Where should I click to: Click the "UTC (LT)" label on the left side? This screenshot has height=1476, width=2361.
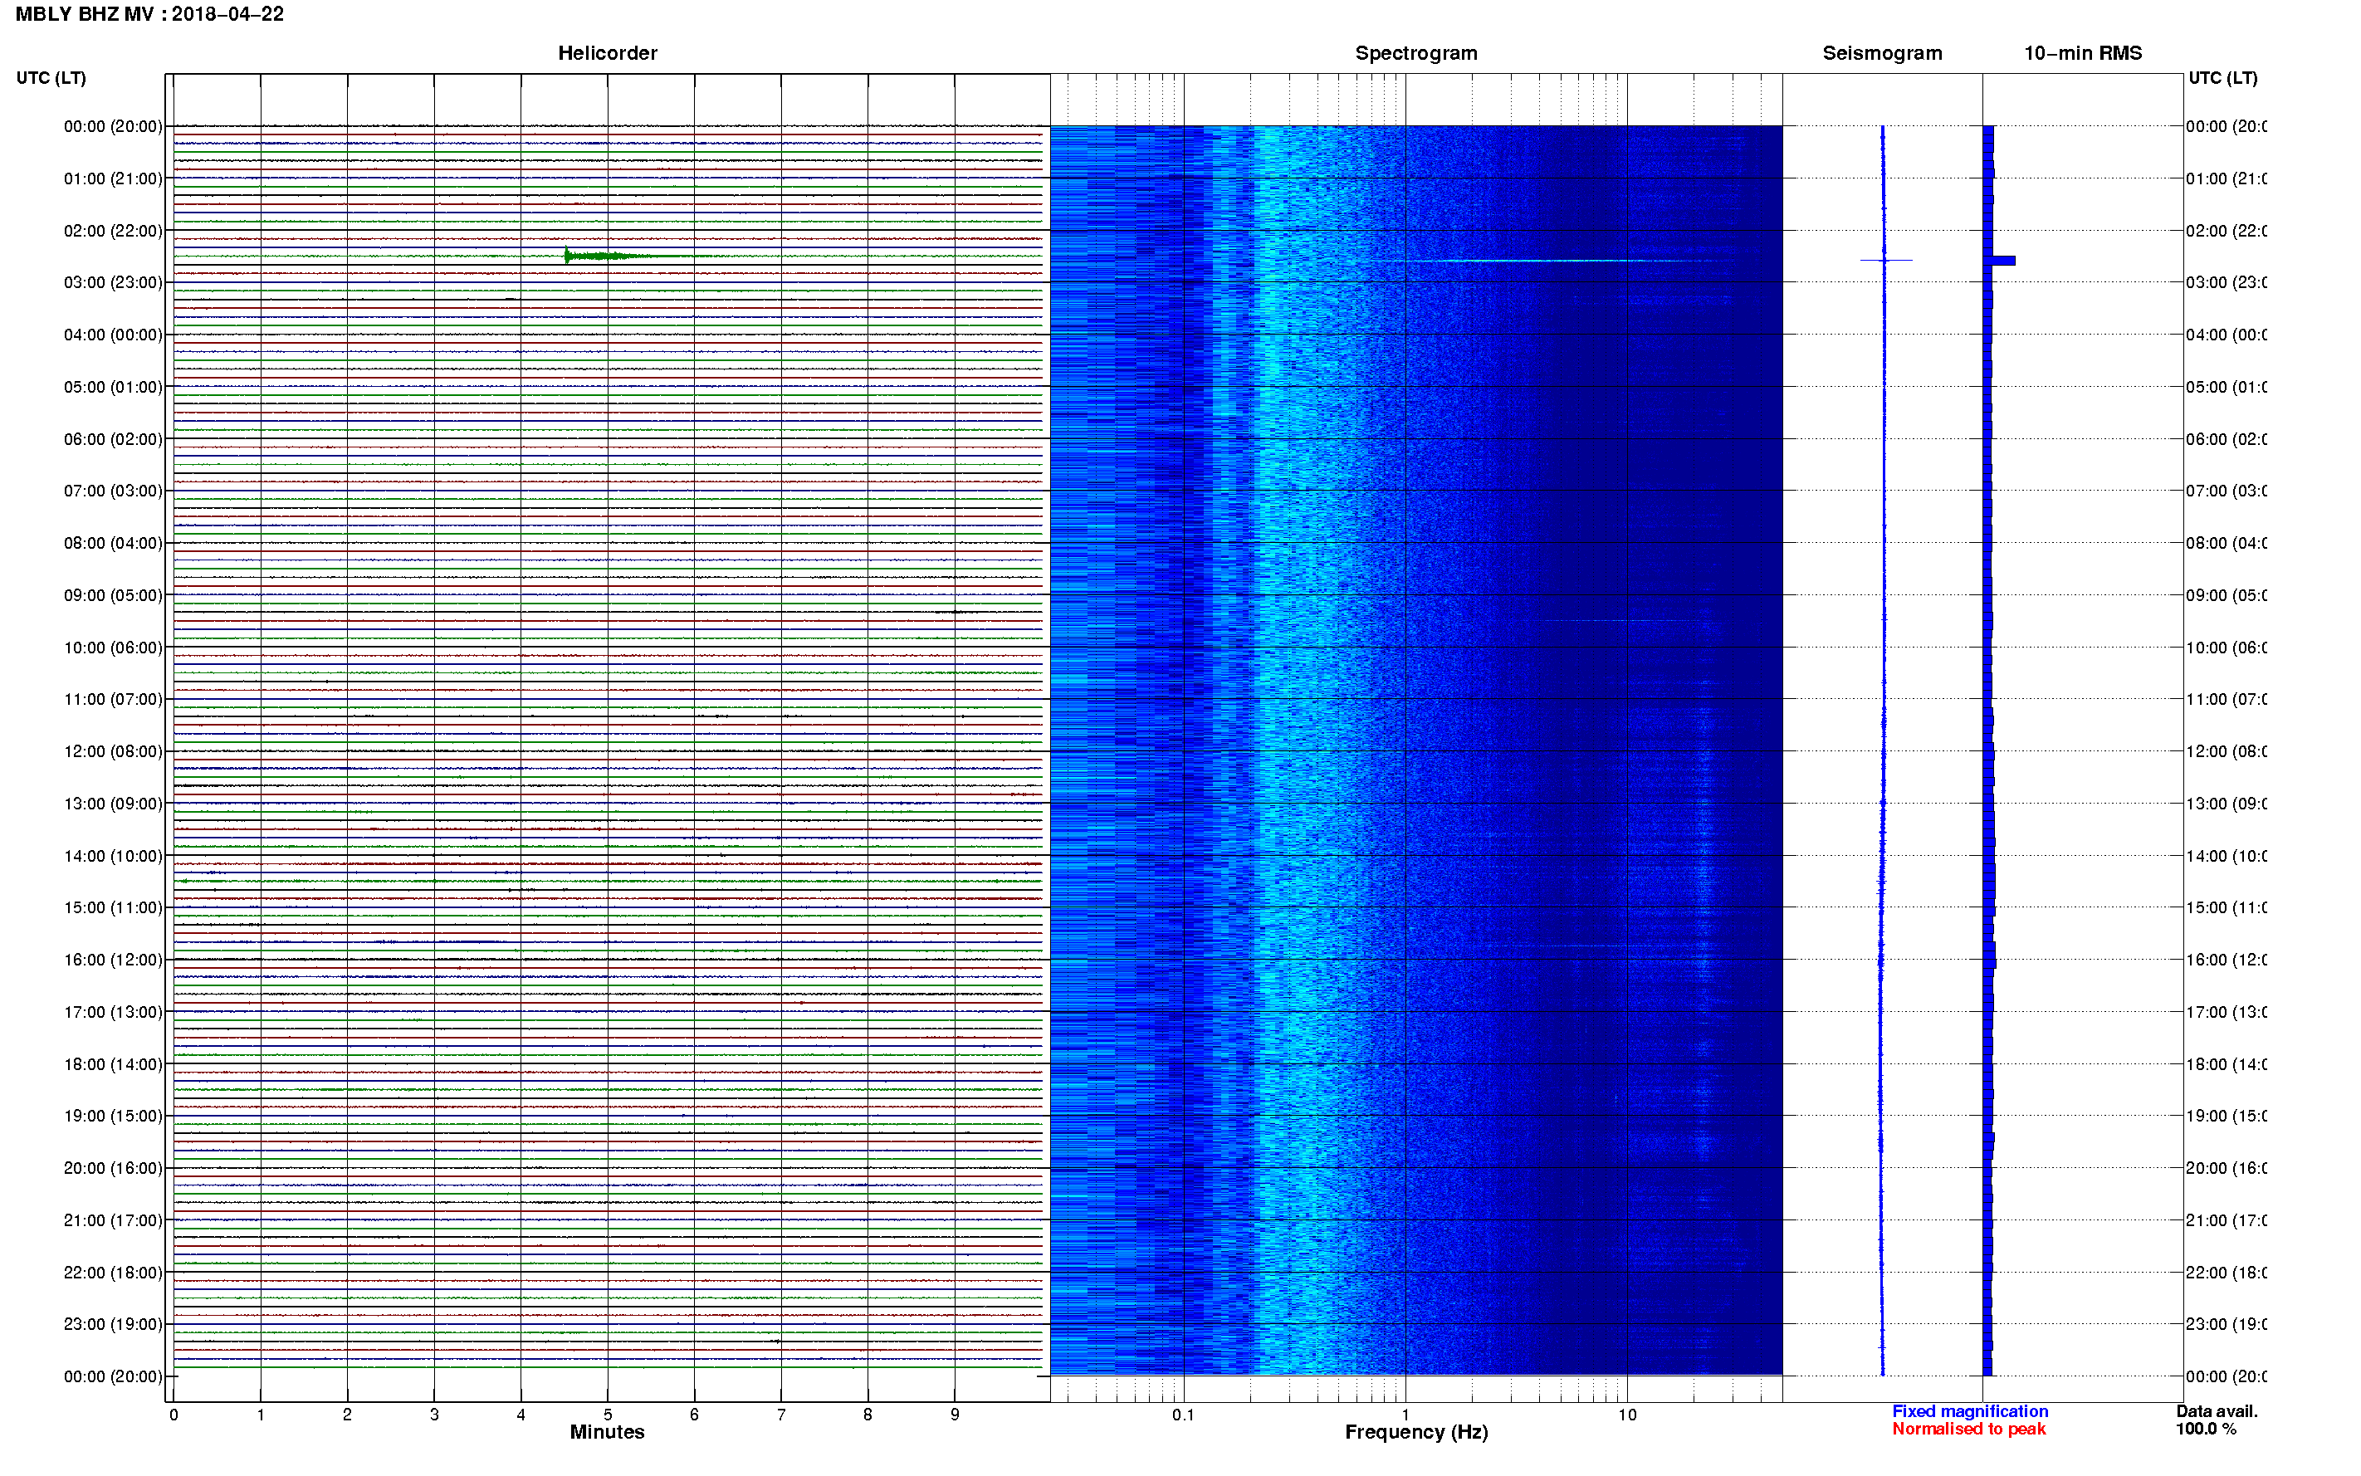[x=51, y=77]
